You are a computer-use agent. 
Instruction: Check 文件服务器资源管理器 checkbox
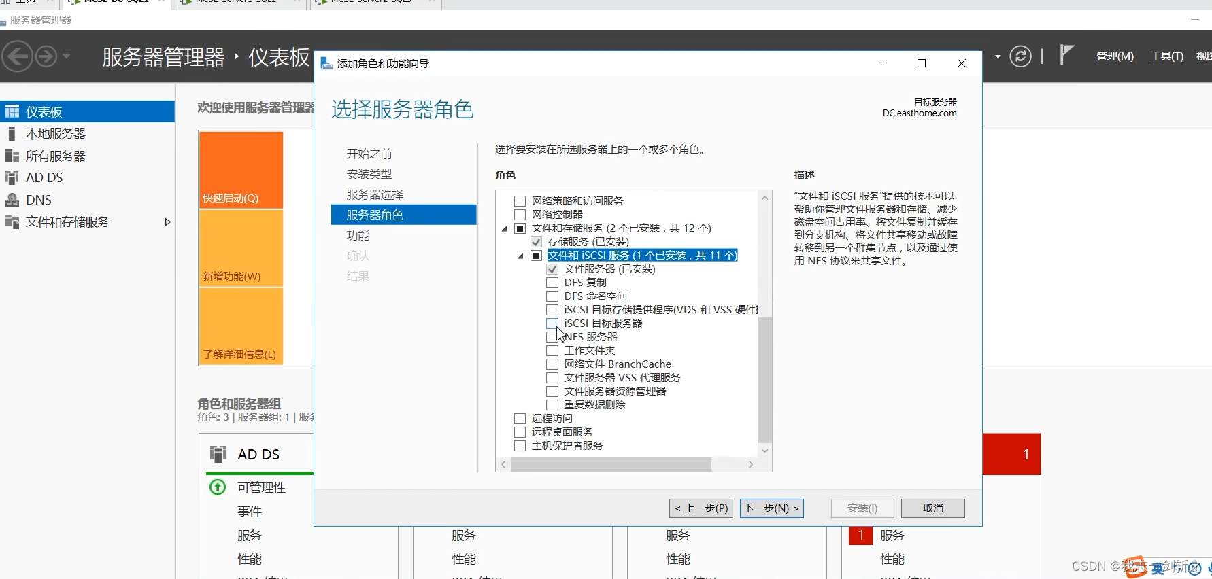pos(552,391)
